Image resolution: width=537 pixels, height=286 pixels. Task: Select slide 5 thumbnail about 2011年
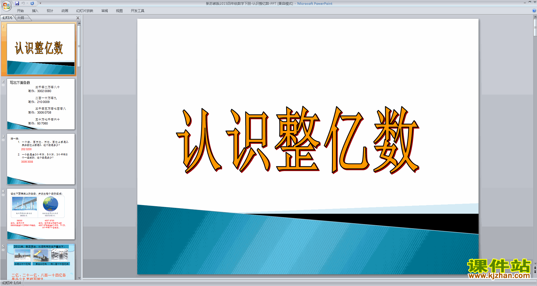coord(41,262)
